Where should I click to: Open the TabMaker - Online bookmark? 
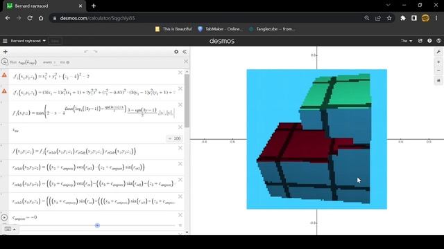coord(220,29)
